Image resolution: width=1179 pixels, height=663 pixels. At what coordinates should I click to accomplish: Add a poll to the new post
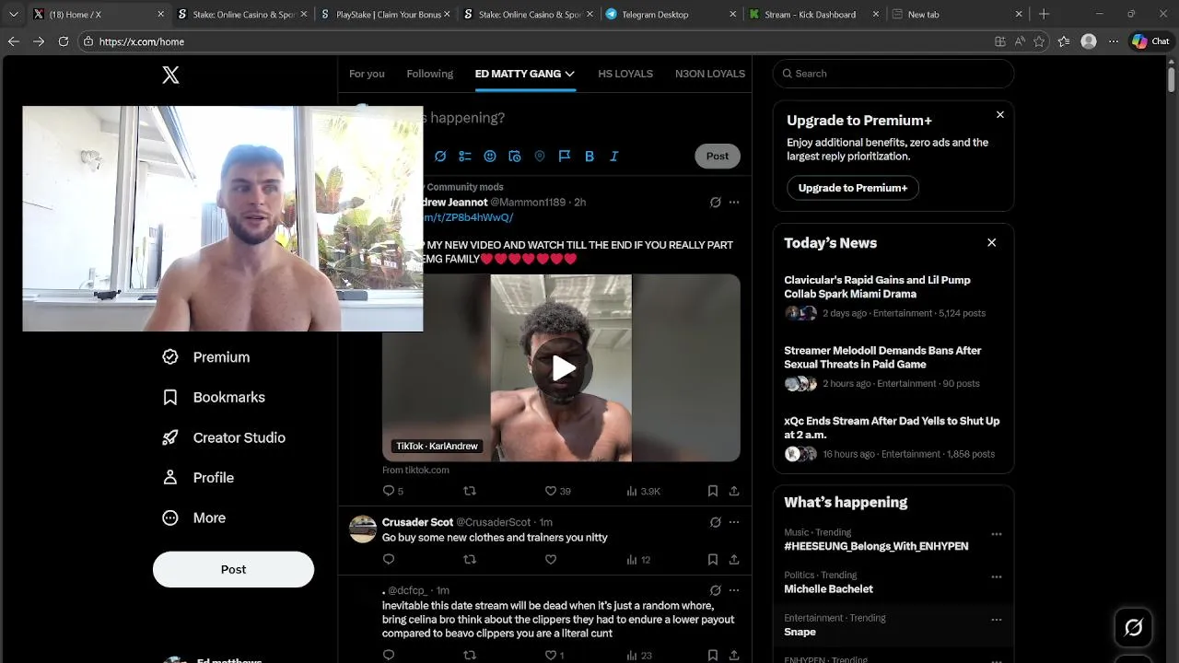click(465, 157)
